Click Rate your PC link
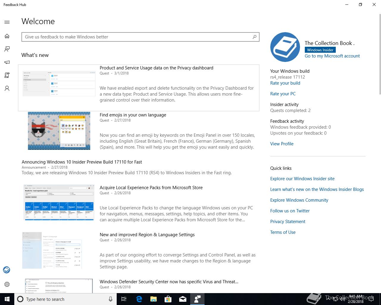 [x=283, y=94]
